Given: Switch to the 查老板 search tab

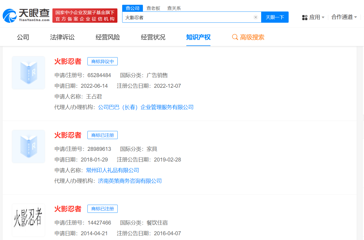Looking at the screenshot, I should 153,8.
